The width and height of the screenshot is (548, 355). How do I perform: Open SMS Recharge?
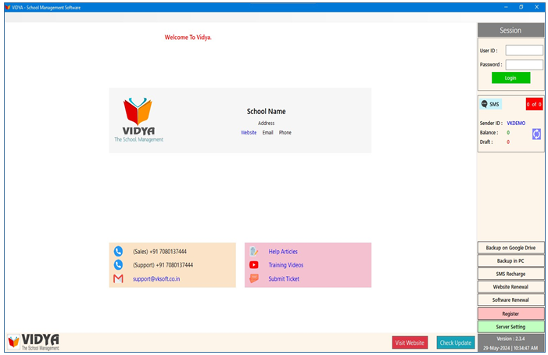(x=510, y=274)
